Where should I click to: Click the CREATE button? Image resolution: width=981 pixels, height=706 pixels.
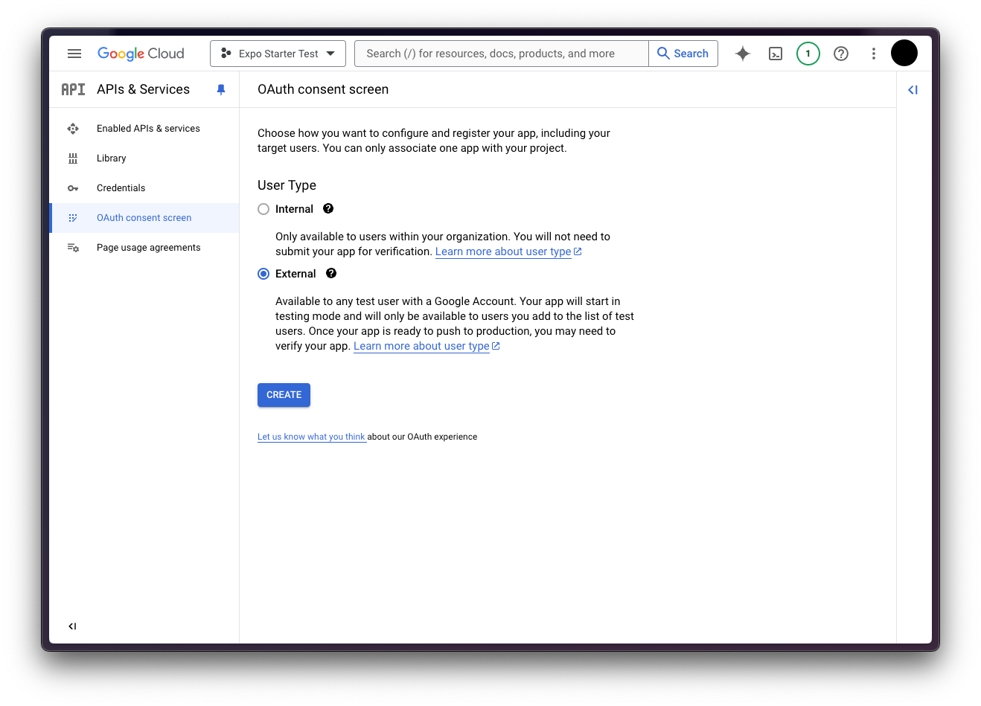coord(284,395)
